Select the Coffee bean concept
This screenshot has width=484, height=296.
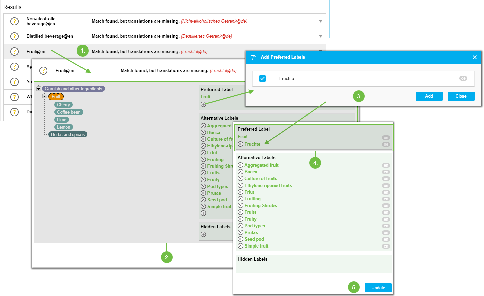pos(69,112)
